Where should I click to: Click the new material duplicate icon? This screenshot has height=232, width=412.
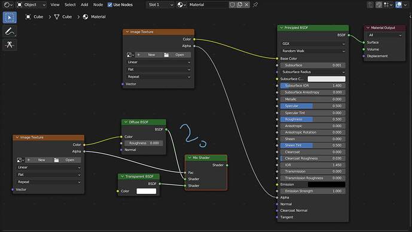tap(239, 5)
